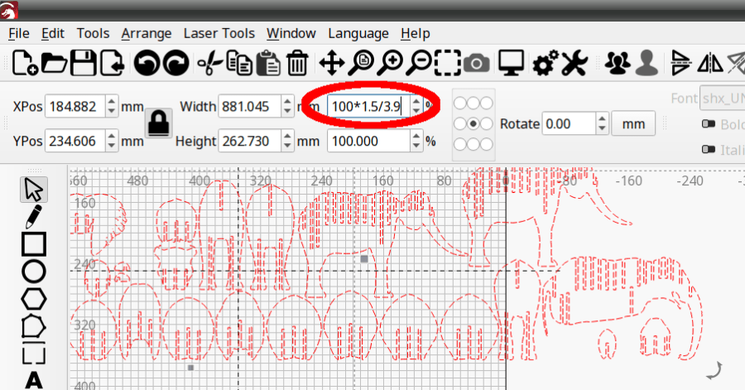
Task: Adjust height percent spinner arrows
Action: tap(416, 141)
